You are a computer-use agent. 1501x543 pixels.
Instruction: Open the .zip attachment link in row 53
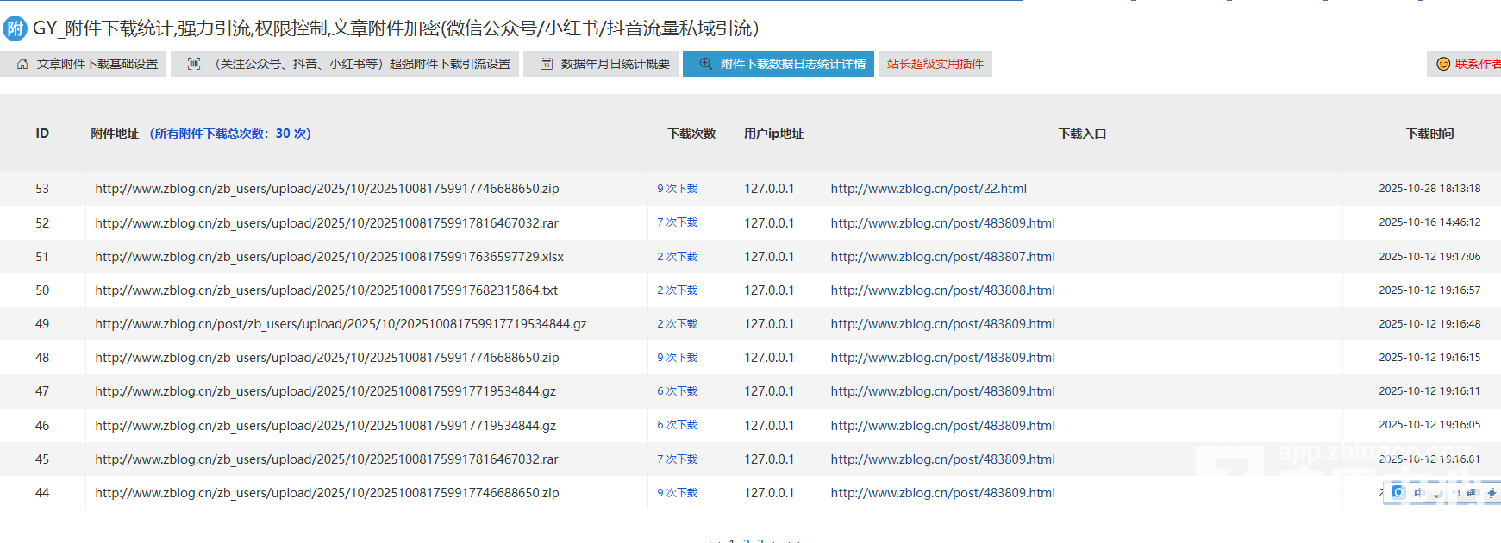[327, 189]
